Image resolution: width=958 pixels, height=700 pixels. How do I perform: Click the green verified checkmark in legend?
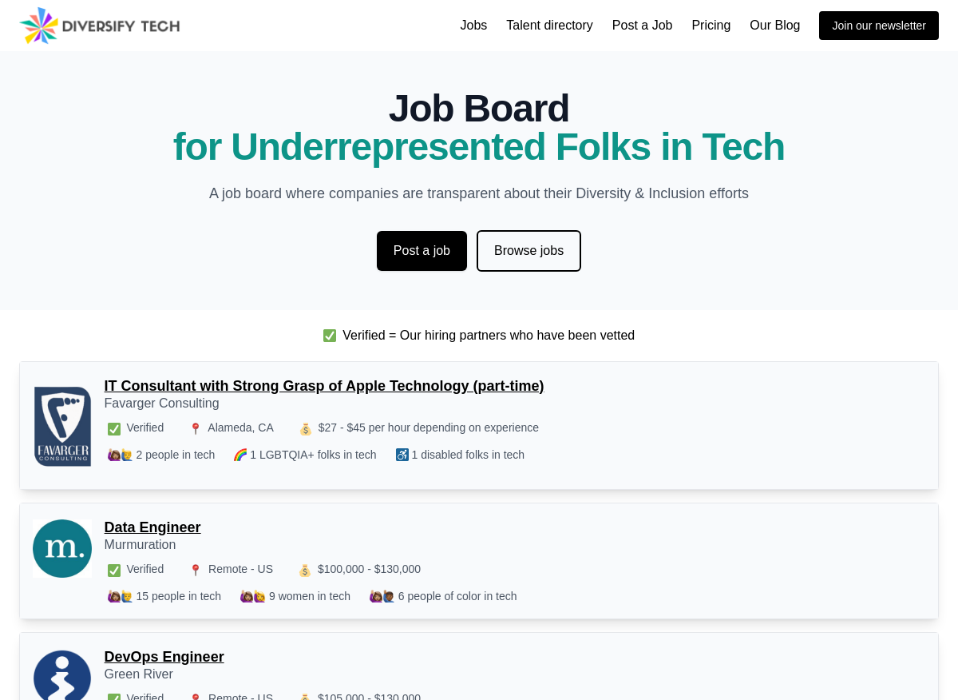(x=330, y=336)
